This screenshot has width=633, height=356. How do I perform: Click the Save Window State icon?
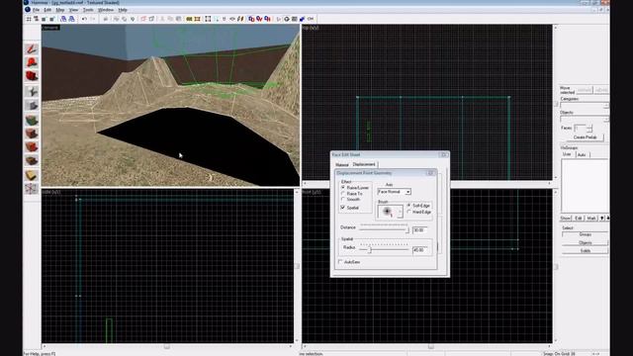click(71, 19)
